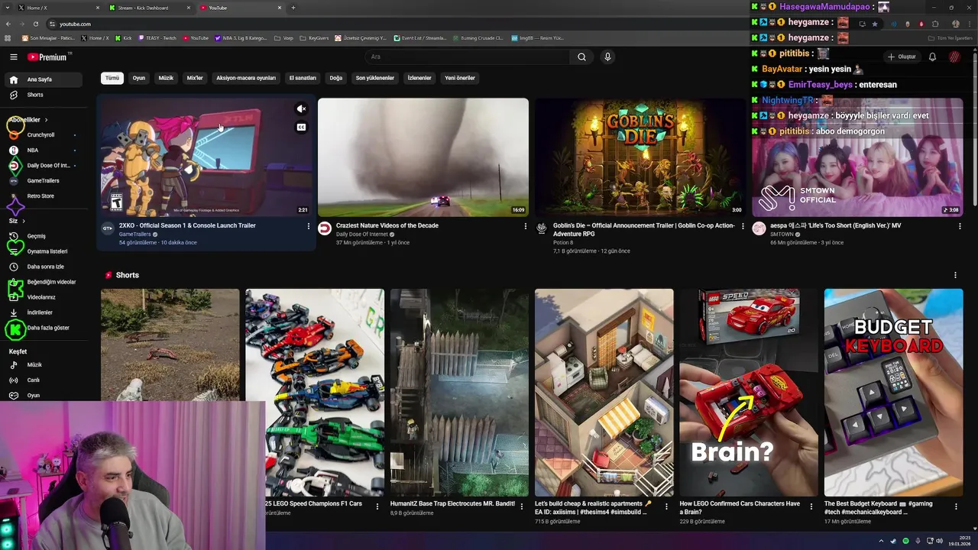Image resolution: width=978 pixels, height=550 pixels.
Task: Open the SMTOWN channel link
Action: pos(782,235)
